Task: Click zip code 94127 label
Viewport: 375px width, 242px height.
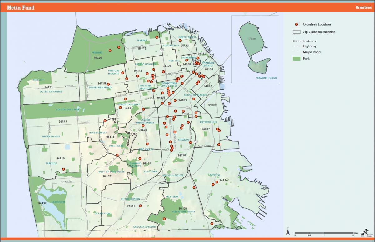Action: tap(107, 176)
